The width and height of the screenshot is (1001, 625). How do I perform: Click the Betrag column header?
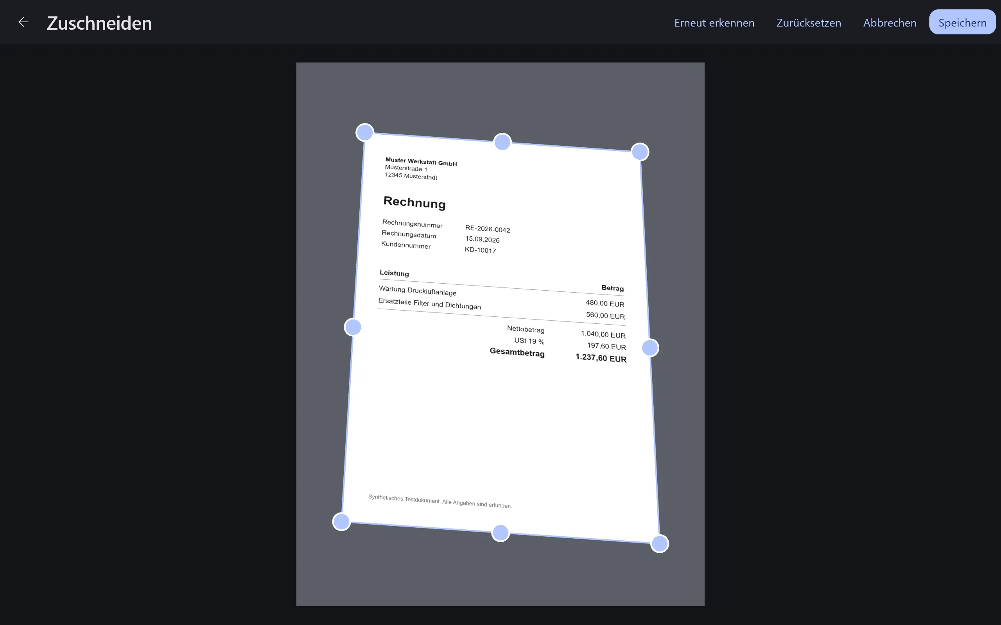click(x=613, y=288)
